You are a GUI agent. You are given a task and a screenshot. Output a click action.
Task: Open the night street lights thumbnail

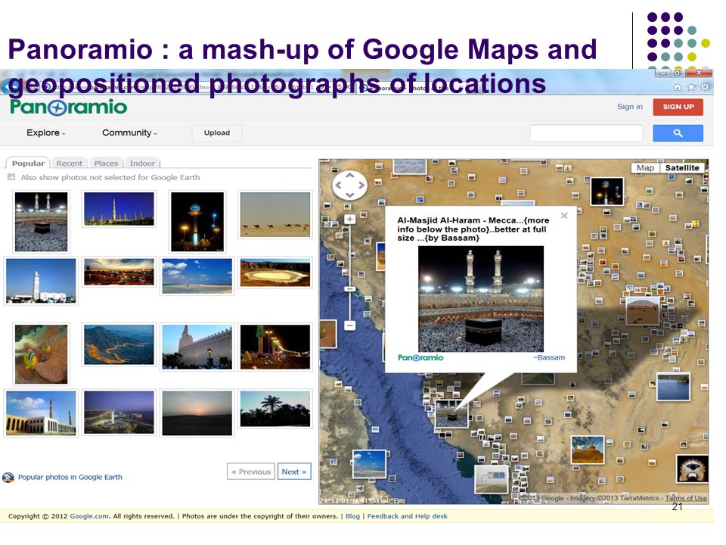click(275, 347)
